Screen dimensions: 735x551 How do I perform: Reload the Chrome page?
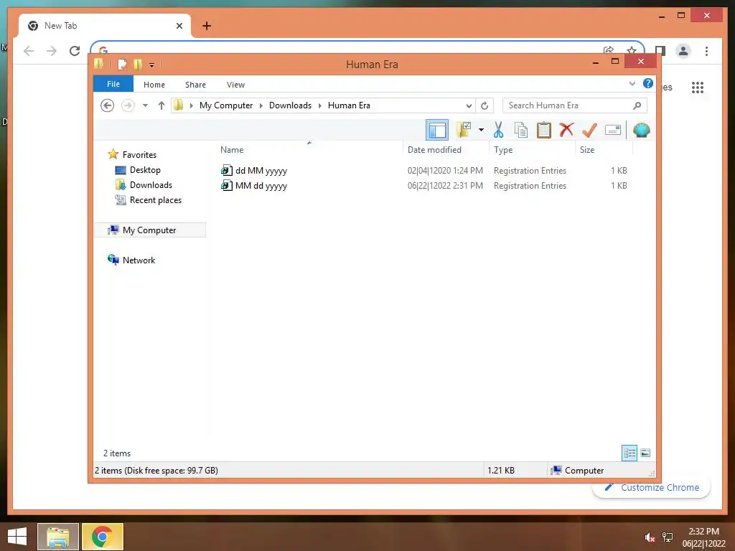click(x=75, y=51)
